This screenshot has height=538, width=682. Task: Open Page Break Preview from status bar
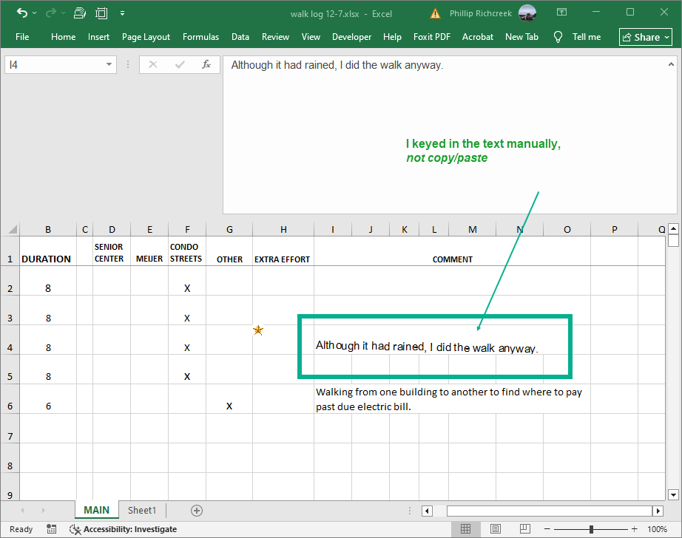tap(524, 529)
